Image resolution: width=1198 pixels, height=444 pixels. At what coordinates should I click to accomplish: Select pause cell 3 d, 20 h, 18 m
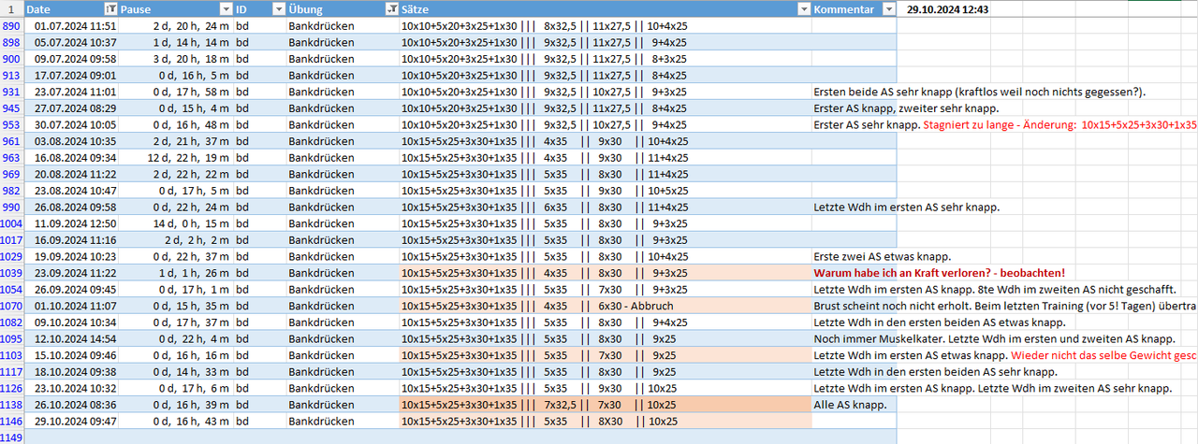point(176,59)
